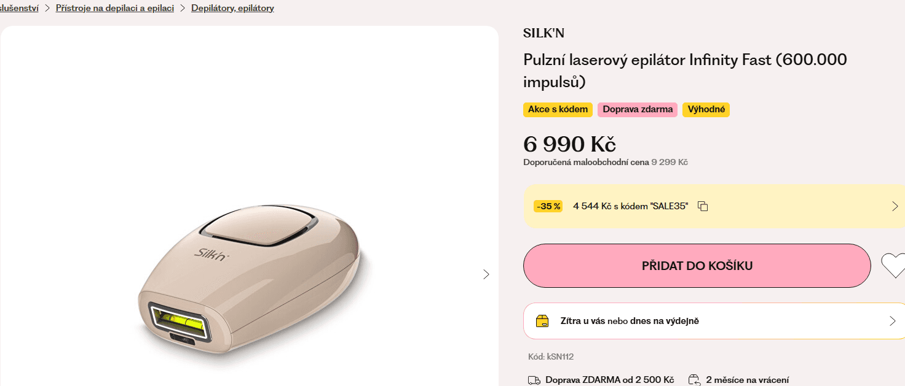Screen dimensions: 905x386
Task: Click the -35 % discount badge
Action: (x=548, y=206)
